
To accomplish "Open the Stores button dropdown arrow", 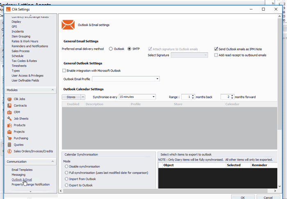I will click(x=83, y=97).
